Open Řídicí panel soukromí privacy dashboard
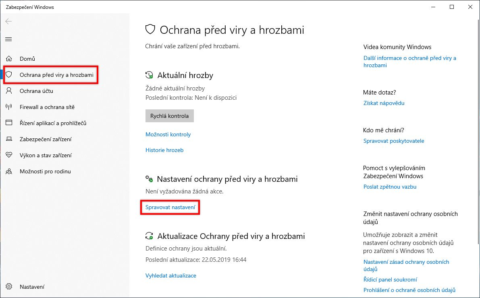The width and height of the screenshot is (480, 298). click(390, 279)
